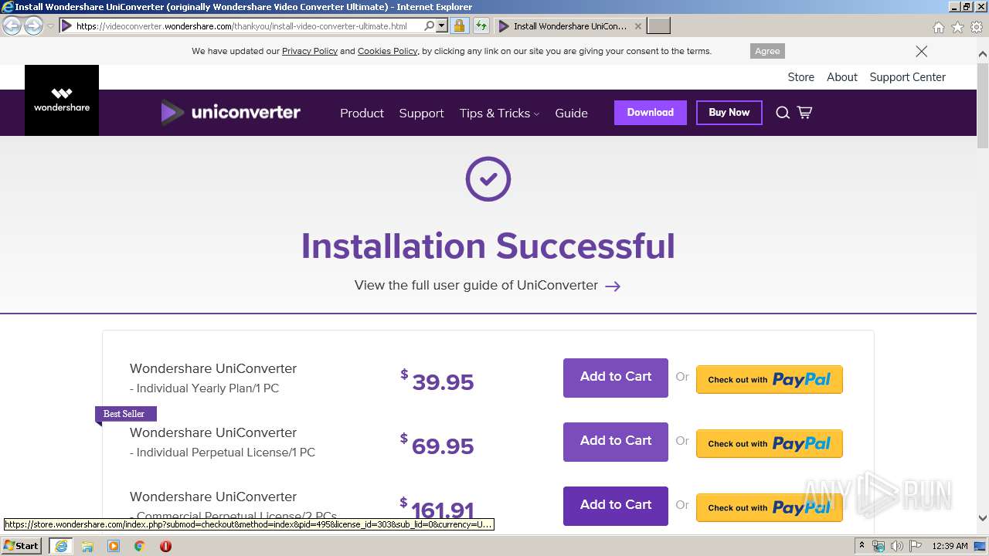Click the installation success checkmark icon
The width and height of the screenshot is (989, 556).
pos(488,179)
